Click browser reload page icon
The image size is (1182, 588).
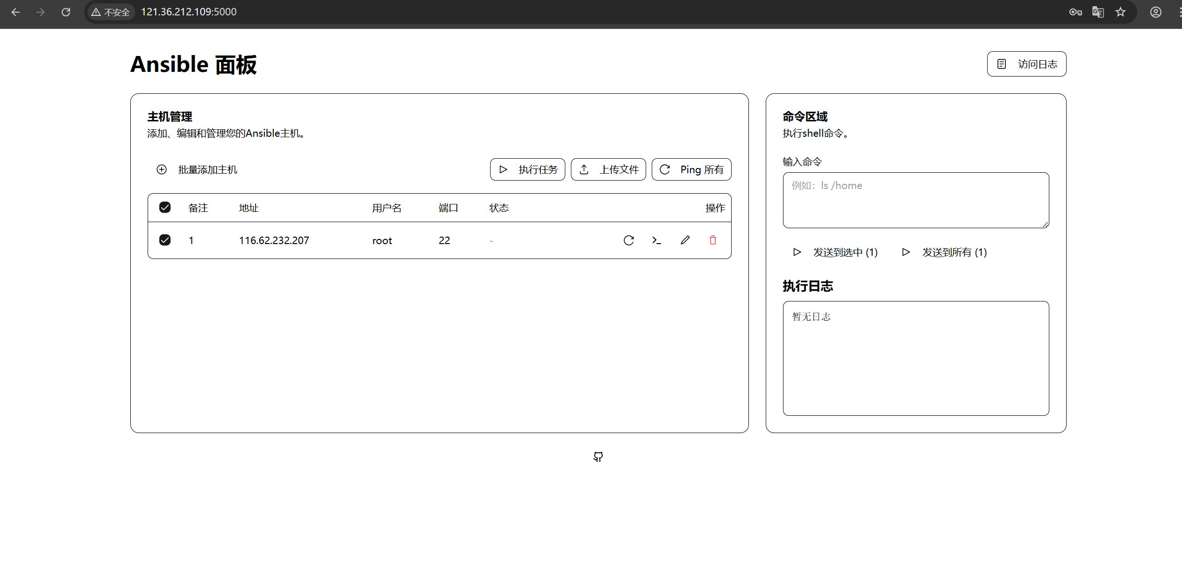(66, 12)
